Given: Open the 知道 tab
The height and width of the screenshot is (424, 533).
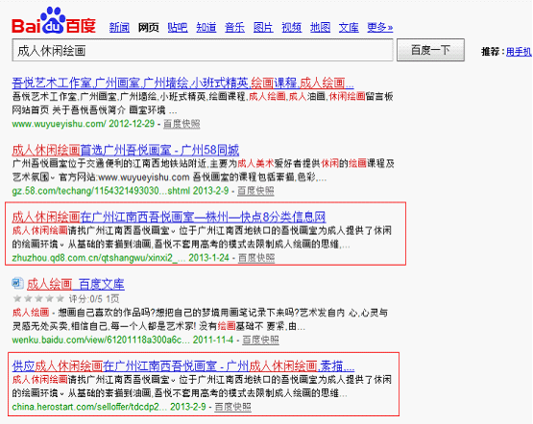Looking at the screenshot, I should click(206, 28).
